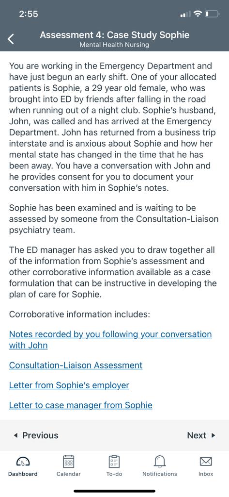
Task: Open Letter from Sophie's employer link
Action: click(x=69, y=385)
